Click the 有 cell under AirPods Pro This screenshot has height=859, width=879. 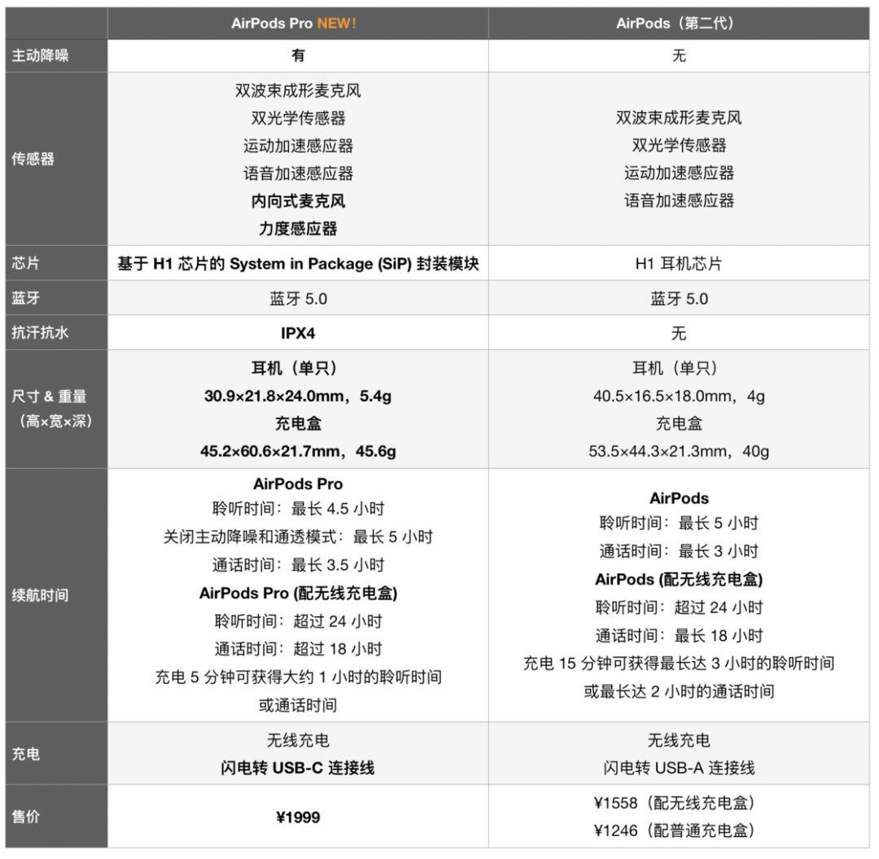coord(298,55)
